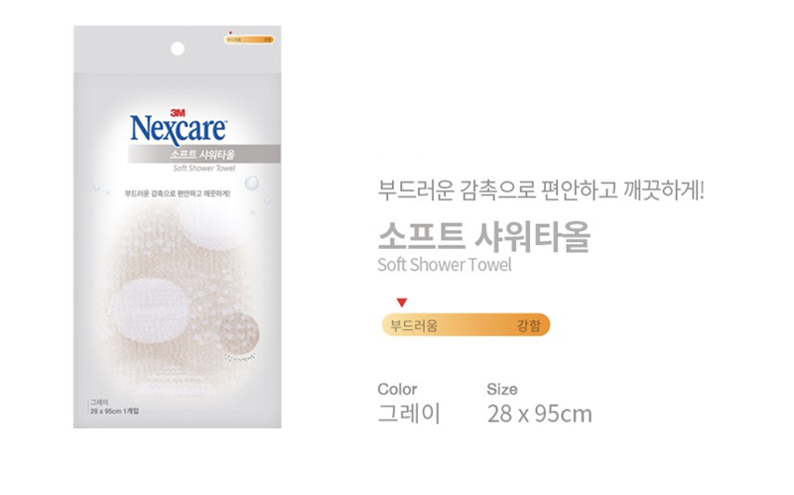This screenshot has width=794, height=495.
Task: Click the Soft Shower Towel subtitle on the right
Action: 445,265
